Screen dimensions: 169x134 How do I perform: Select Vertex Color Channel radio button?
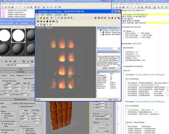click(94, 119)
